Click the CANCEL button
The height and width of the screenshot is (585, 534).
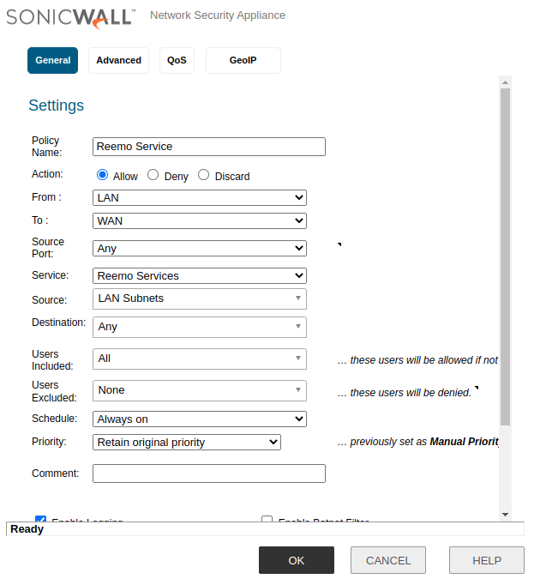tap(388, 560)
